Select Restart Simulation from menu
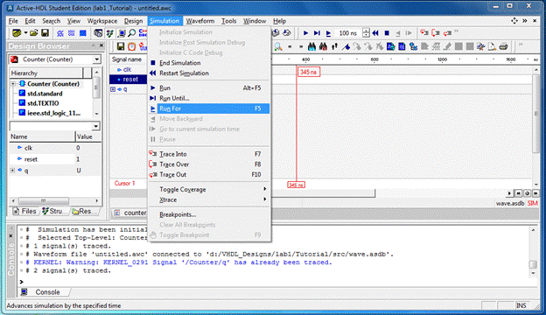Screen dimensions: 546x315 click(x=210, y=73)
